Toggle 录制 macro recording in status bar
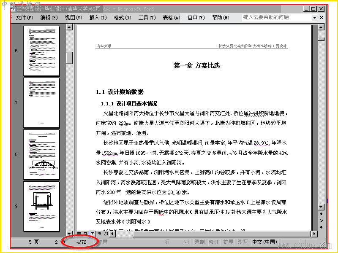Image resolution: width=338 pixels, height=253 pixels. (199, 242)
